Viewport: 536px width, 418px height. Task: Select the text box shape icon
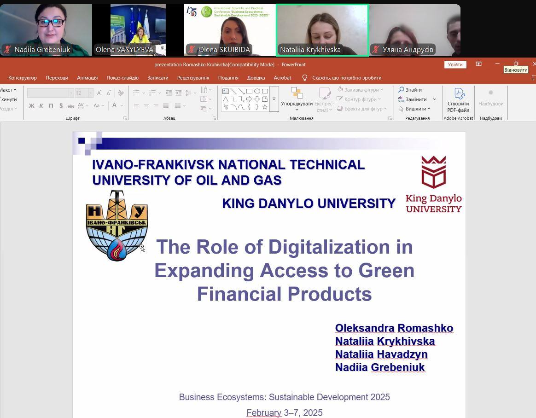coord(226,91)
